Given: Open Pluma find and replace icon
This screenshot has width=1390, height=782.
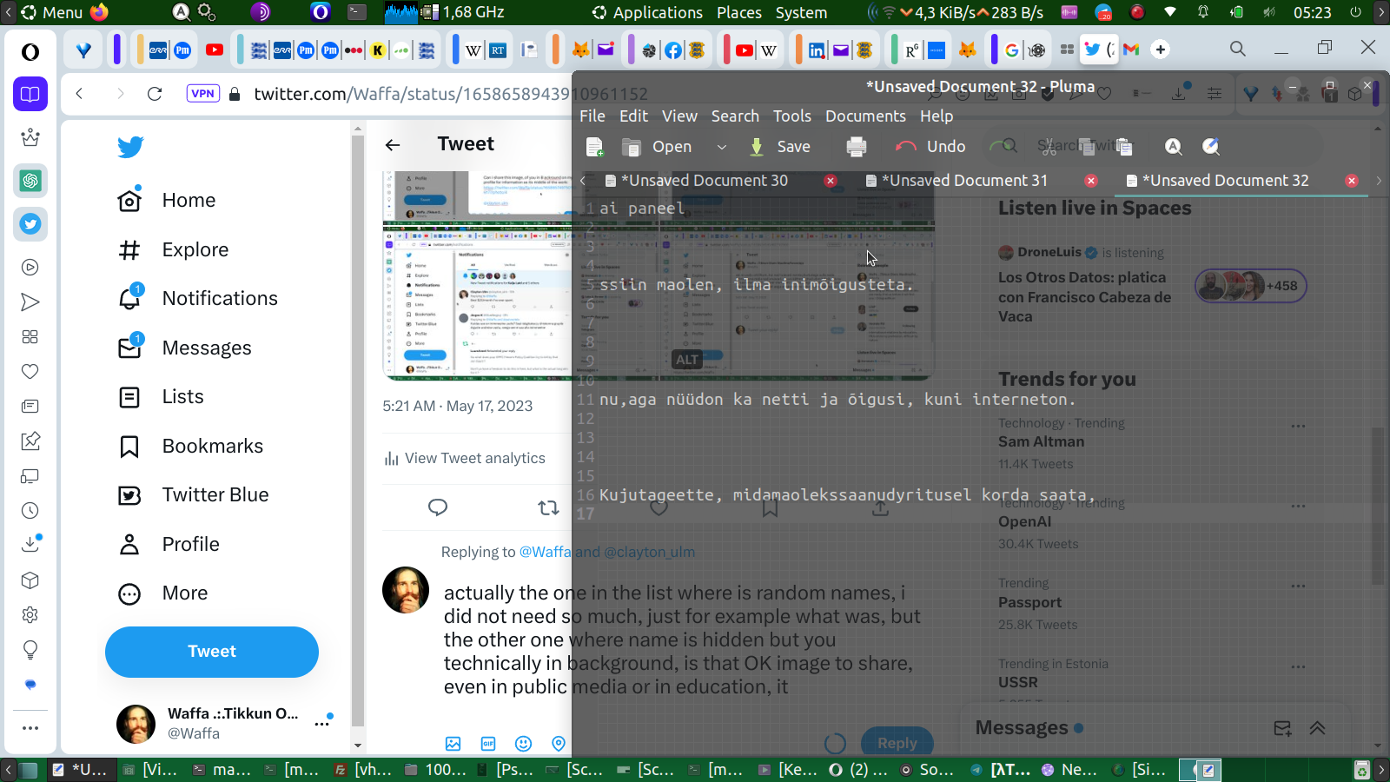Looking at the screenshot, I should click(1211, 147).
